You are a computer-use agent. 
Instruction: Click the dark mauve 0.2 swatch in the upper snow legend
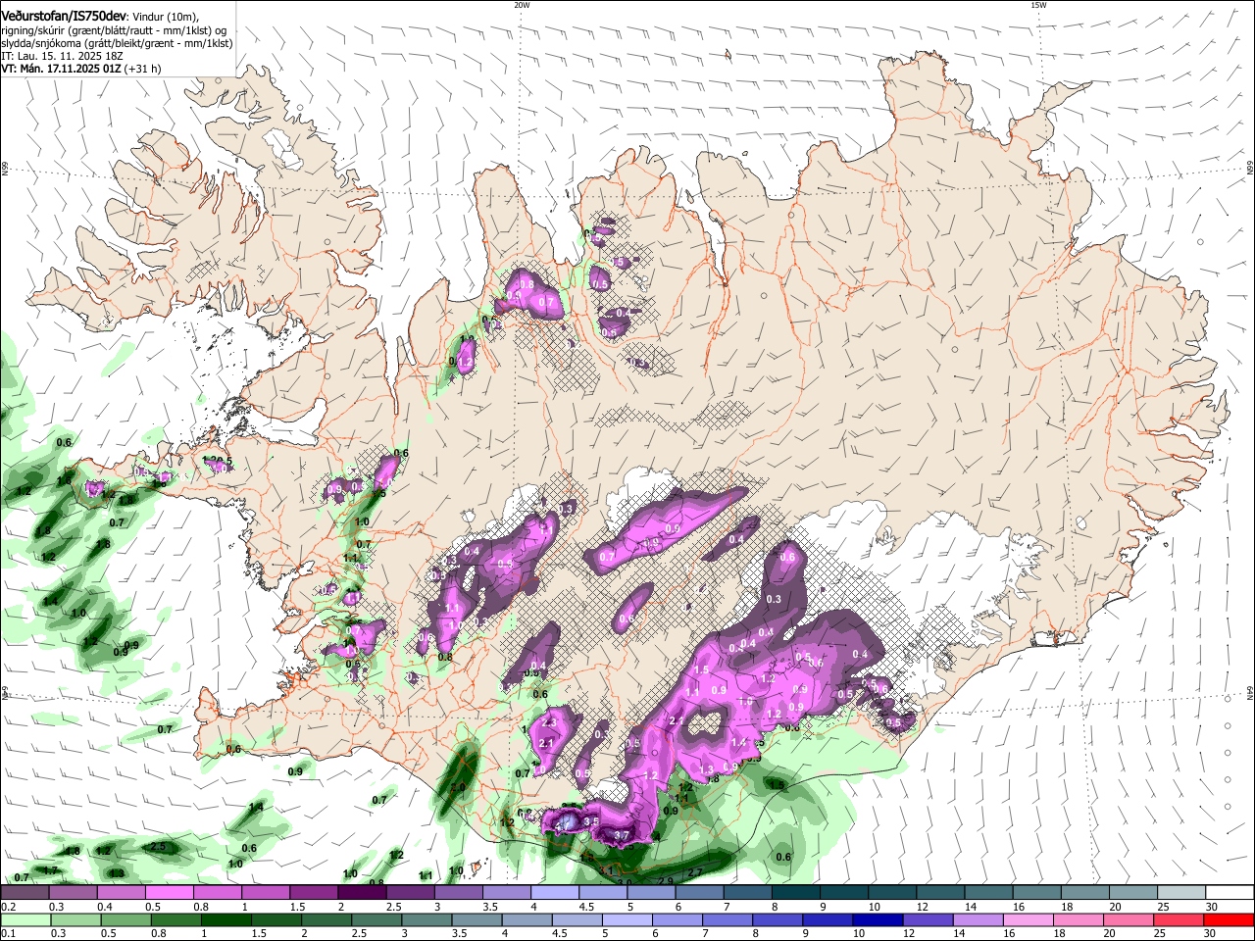[25, 893]
